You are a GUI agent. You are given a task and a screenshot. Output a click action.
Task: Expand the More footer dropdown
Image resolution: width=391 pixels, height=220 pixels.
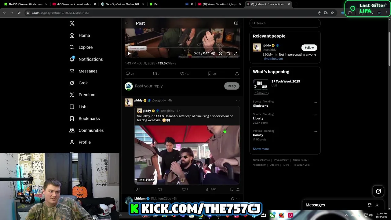[x=287, y=165]
